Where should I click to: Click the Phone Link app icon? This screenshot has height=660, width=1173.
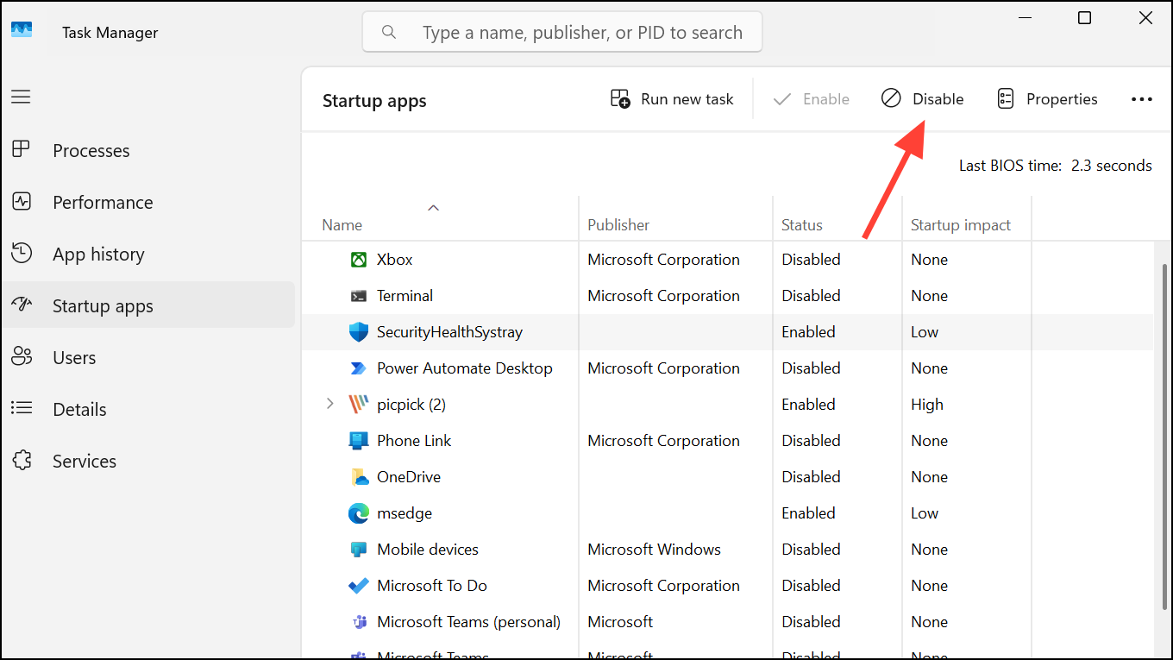[357, 440]
